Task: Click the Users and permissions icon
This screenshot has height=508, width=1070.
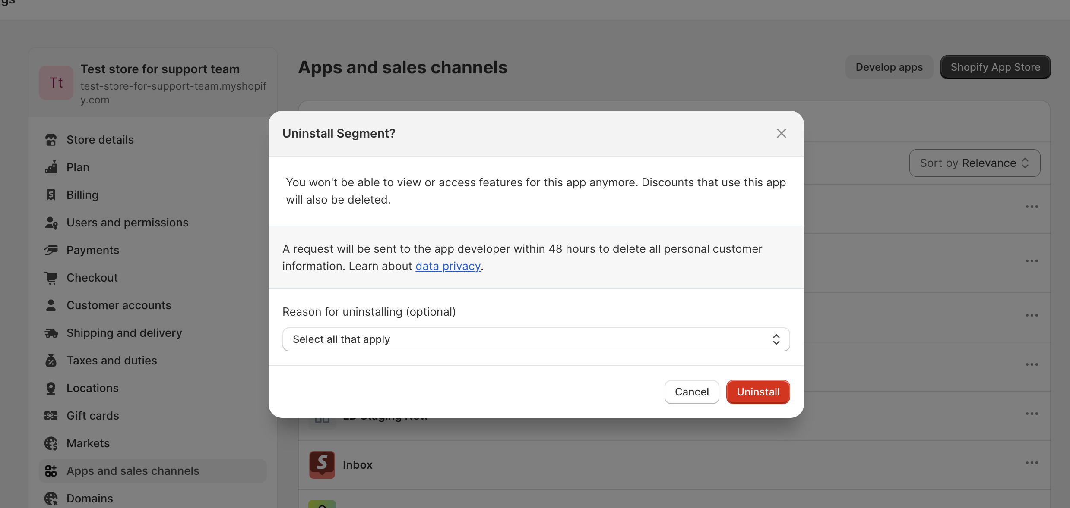Action: pyautogui.click(x=51, y=223)
